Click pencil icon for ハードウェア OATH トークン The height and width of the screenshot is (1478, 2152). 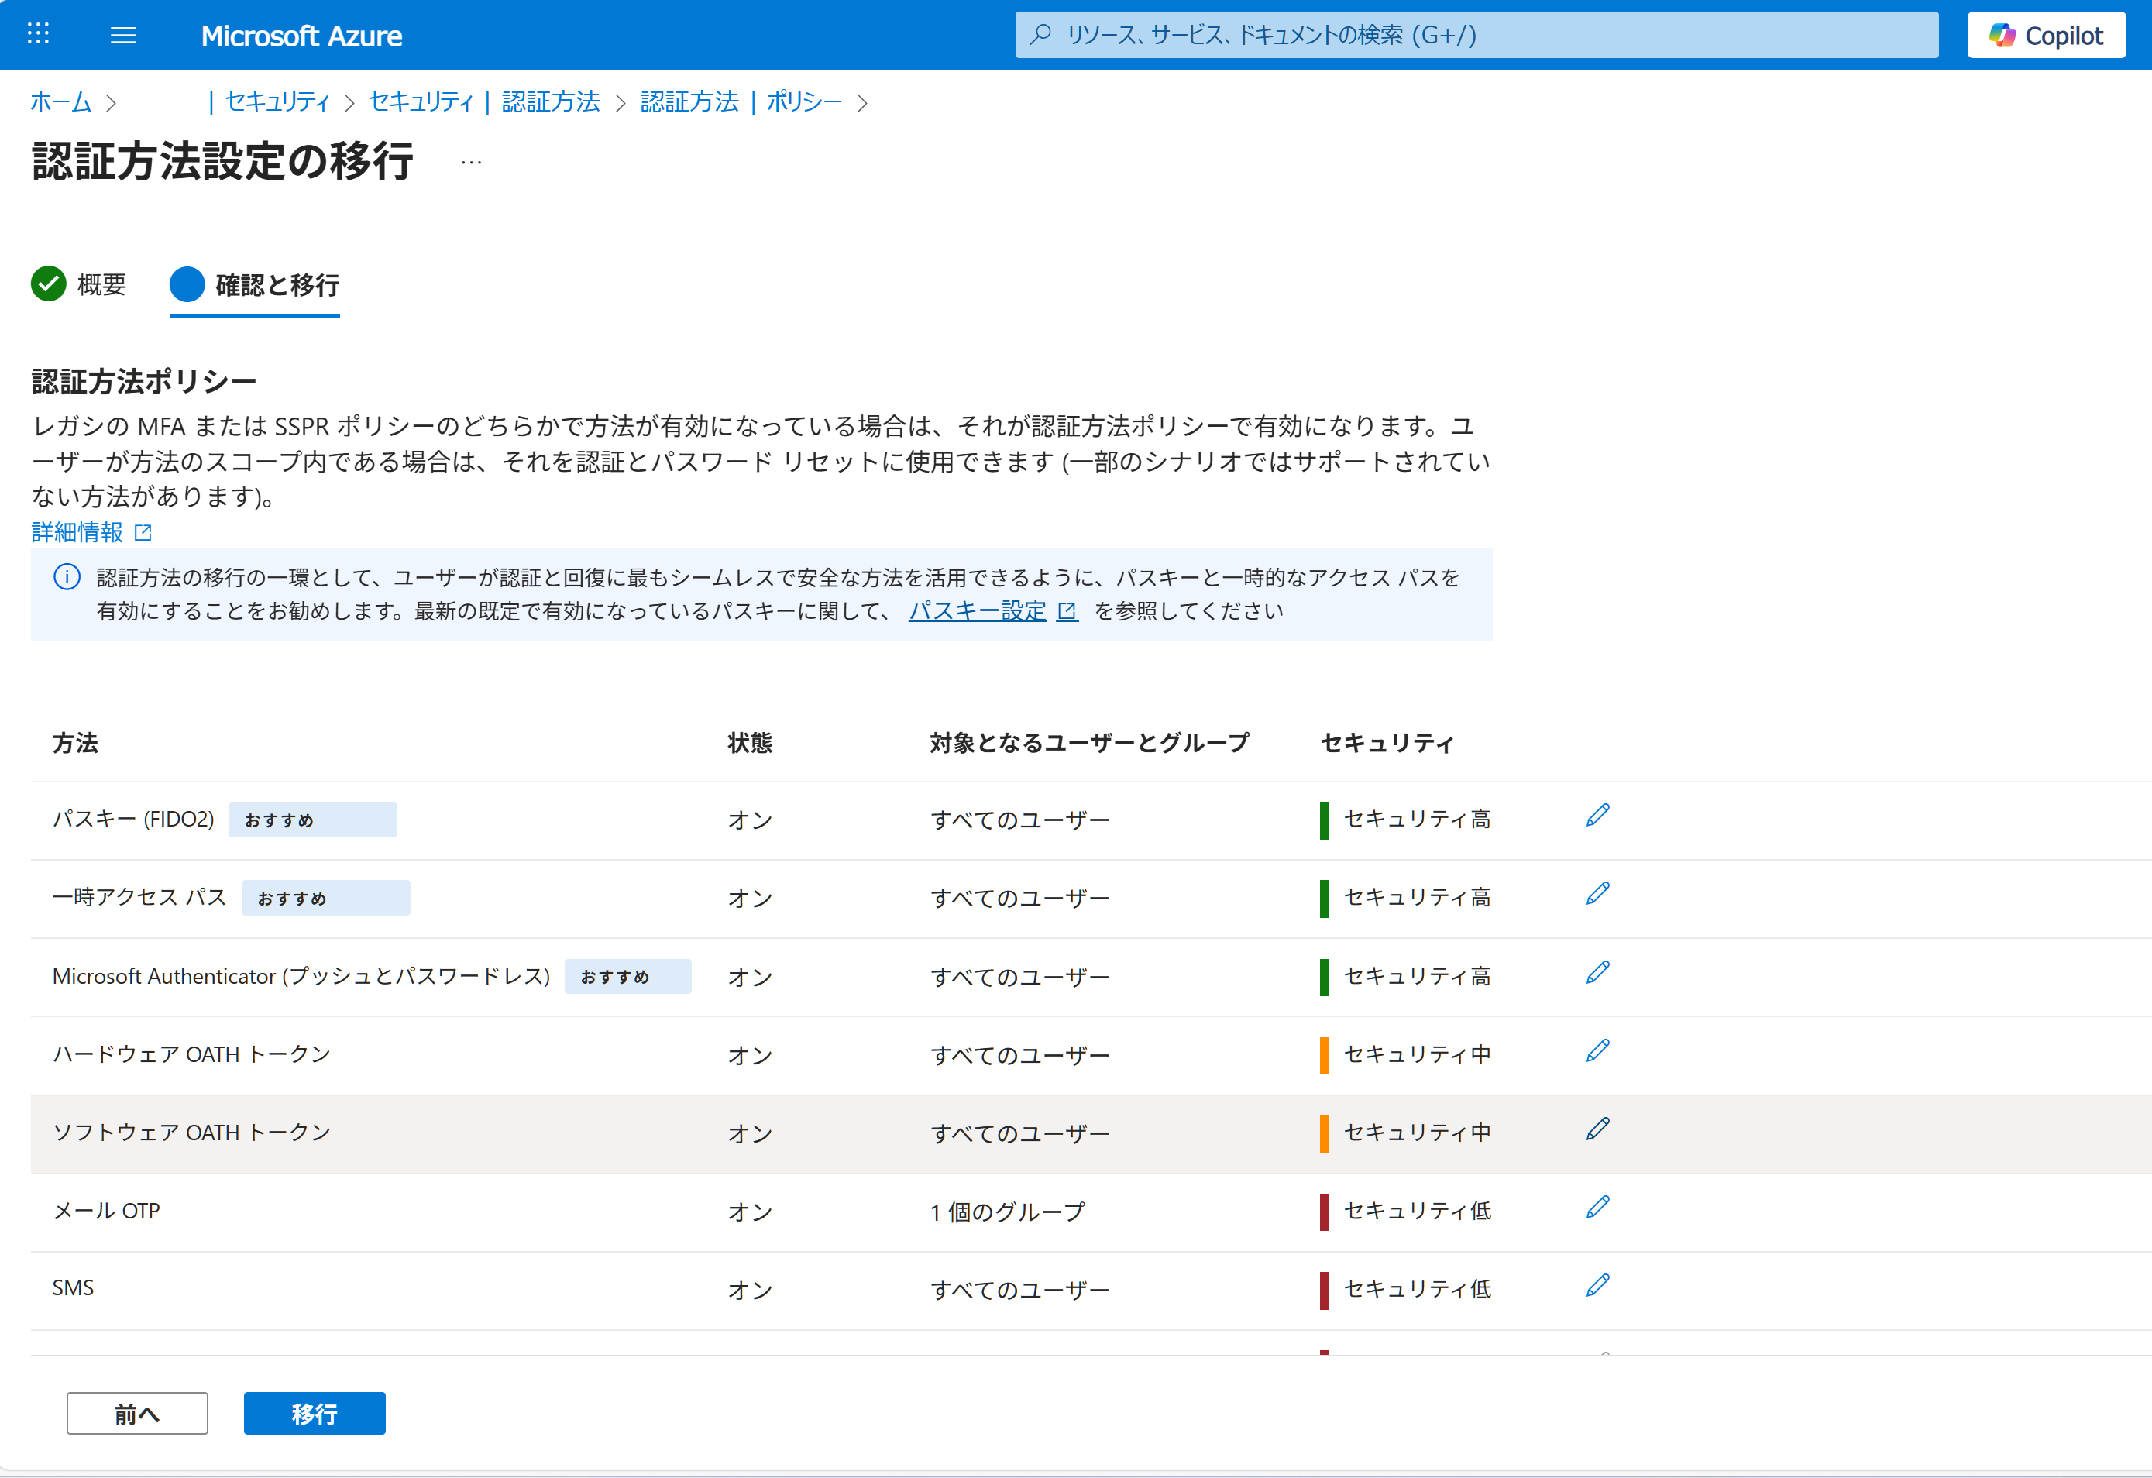[1597, 1051]
